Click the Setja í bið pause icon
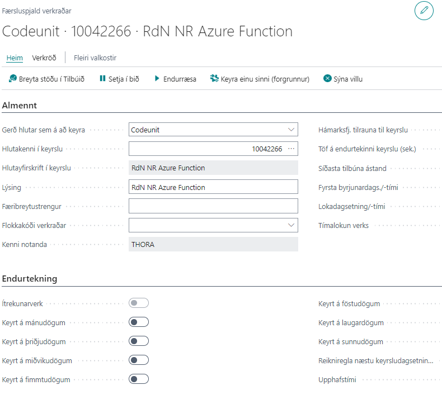442x409 pixels. pos(102,79)
